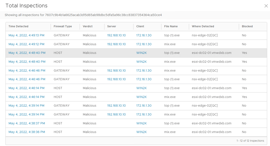Sort by the Server column header

tap(111, 26)
